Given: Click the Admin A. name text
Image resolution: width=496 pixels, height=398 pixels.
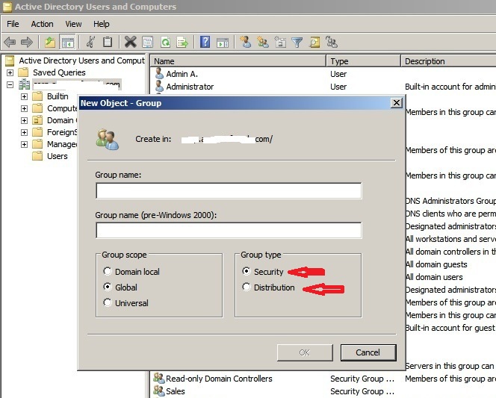Looking at the screenshot, I should click(182, 74).
